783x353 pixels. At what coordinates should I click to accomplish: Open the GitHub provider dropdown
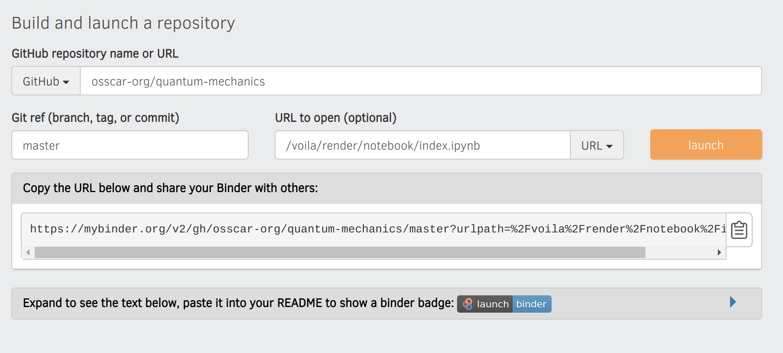(x=46, y=81)
